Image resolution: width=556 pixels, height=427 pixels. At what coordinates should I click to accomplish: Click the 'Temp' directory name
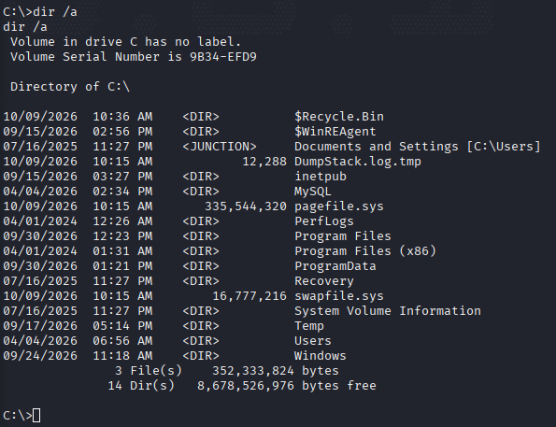click(x=309, y=325)
